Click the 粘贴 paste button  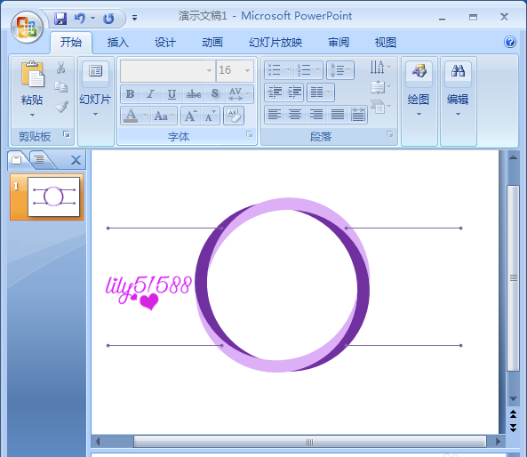[32, 90]
